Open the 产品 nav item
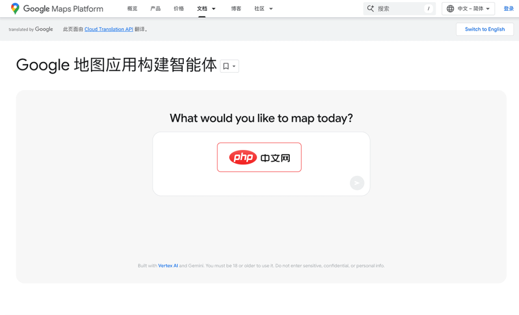The height and width of the screenshot is (315, 519). click(x=155, y=9)
